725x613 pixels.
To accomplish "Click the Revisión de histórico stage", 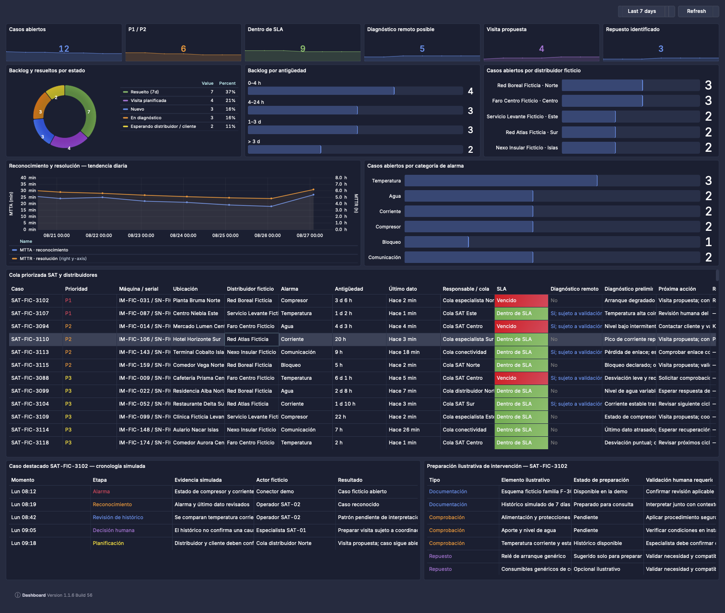I will click(118, 517).
